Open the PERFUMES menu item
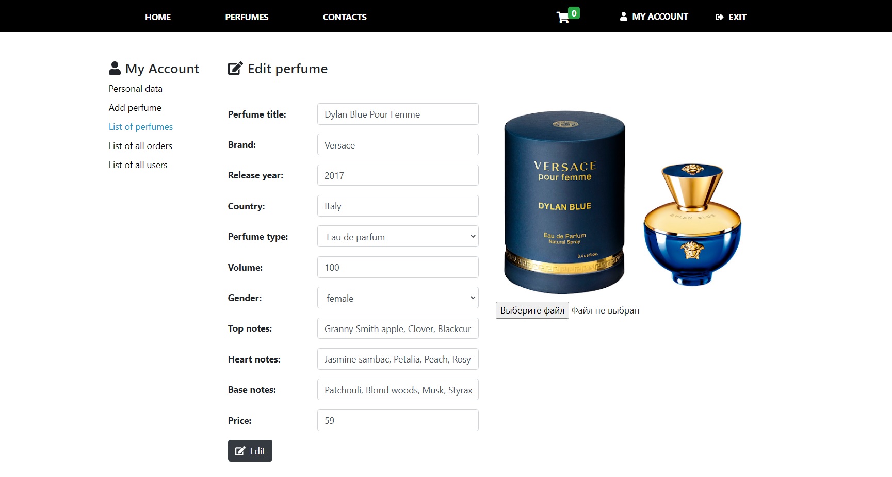892x477 pixels. tap(247, 17)
